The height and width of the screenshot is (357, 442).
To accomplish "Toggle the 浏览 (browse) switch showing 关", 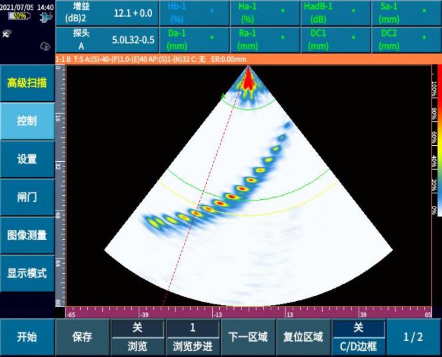I will [x=137, y=337].
